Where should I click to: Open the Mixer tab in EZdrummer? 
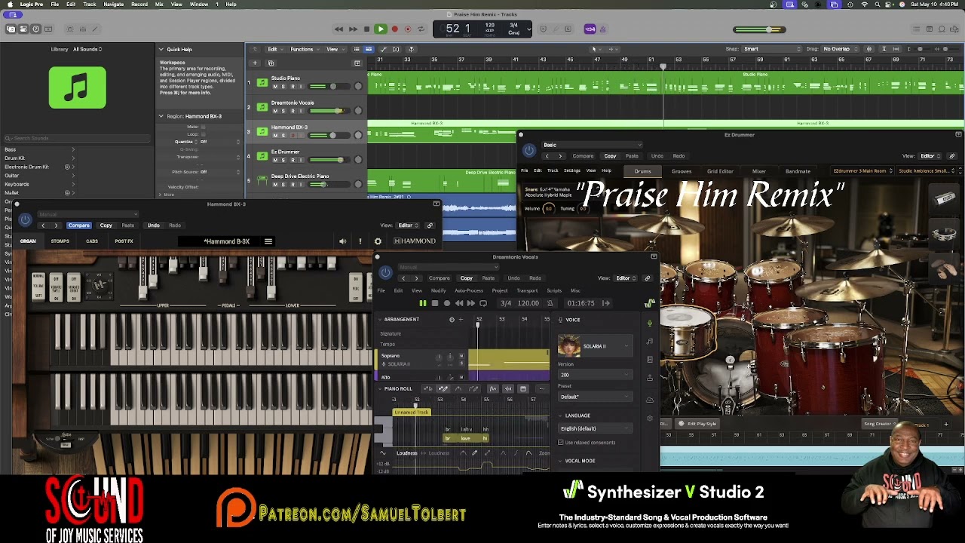point(759,171)
